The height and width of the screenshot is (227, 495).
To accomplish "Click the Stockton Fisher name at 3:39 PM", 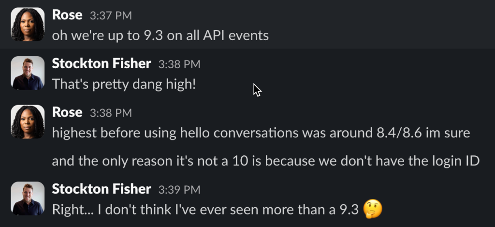I will [x=102, y=189].
